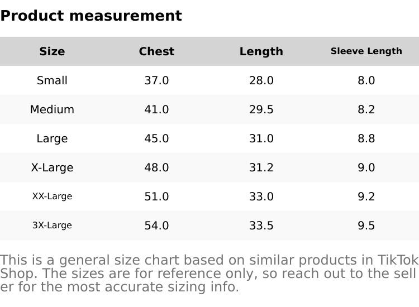The width and height of the screenshot is (419, 307).
Task: Select the 3X-Large size row label
Action: point(52,226)
